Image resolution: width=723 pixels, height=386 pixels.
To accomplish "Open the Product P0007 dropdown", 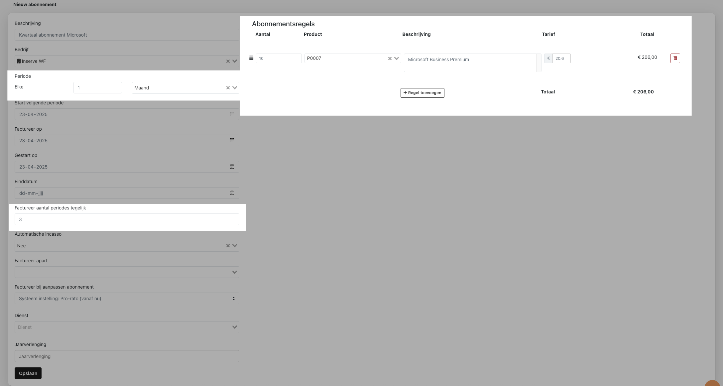I will click(396, 59).
